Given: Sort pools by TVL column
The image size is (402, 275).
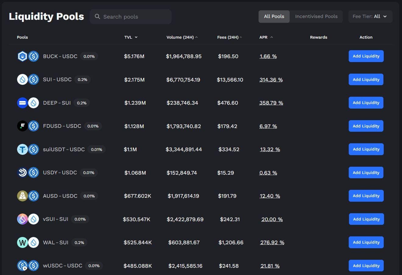Looking at the screenshot, I should point(131,37).
